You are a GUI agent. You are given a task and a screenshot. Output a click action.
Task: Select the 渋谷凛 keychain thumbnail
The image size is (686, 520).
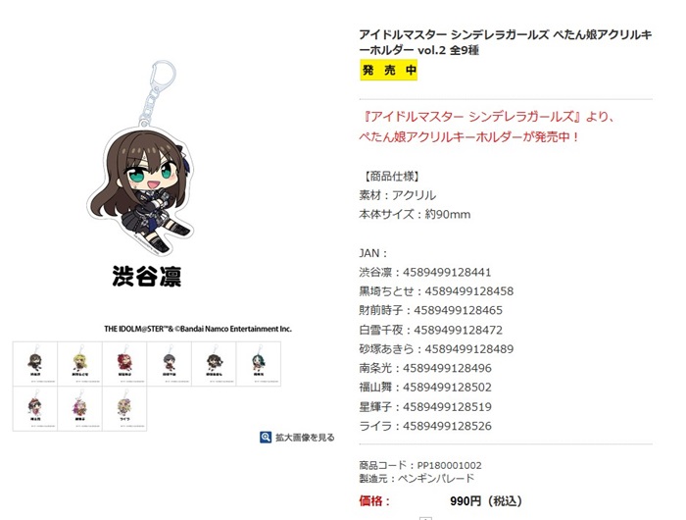(x=35, y=364)
